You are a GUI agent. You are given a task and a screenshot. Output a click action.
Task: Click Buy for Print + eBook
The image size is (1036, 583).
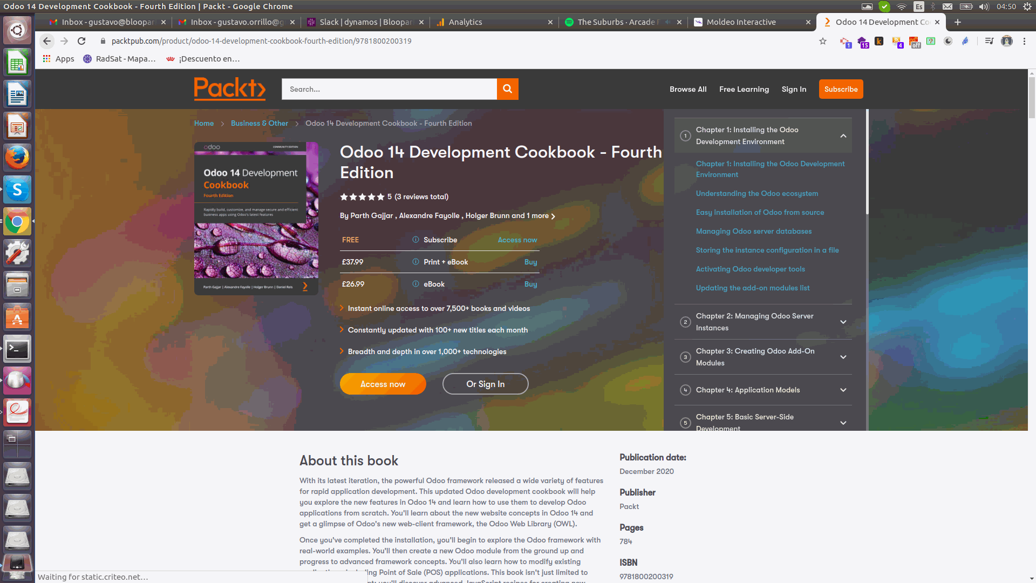pyautogui.click(x=530, y=262)
